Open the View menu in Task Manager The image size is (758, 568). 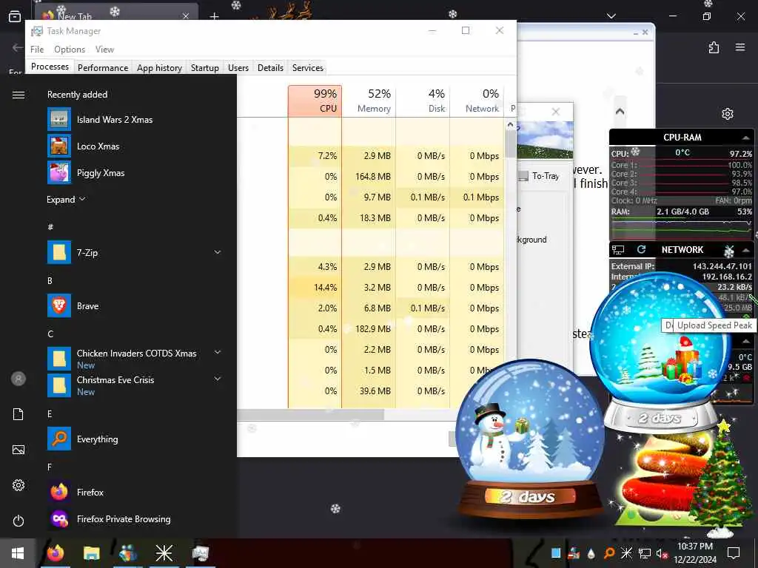tap(104, 50)
